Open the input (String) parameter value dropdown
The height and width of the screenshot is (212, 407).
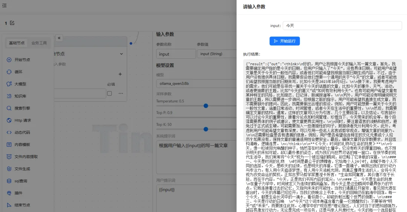tap(216, 54)
